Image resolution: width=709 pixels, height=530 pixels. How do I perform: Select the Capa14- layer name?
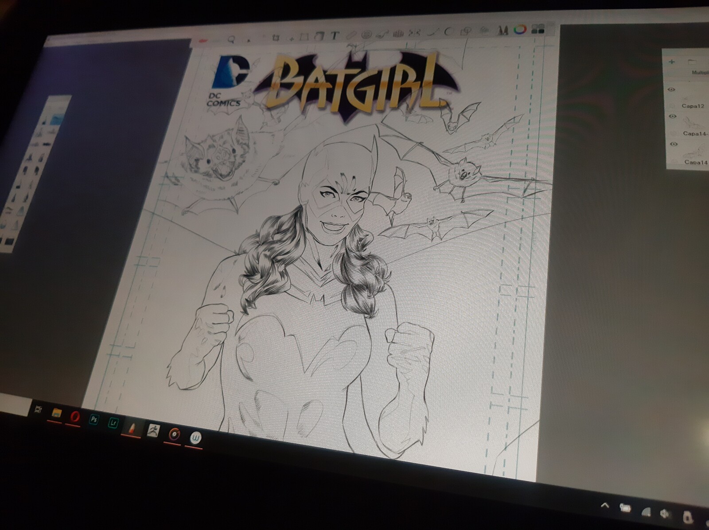point(695,133)
